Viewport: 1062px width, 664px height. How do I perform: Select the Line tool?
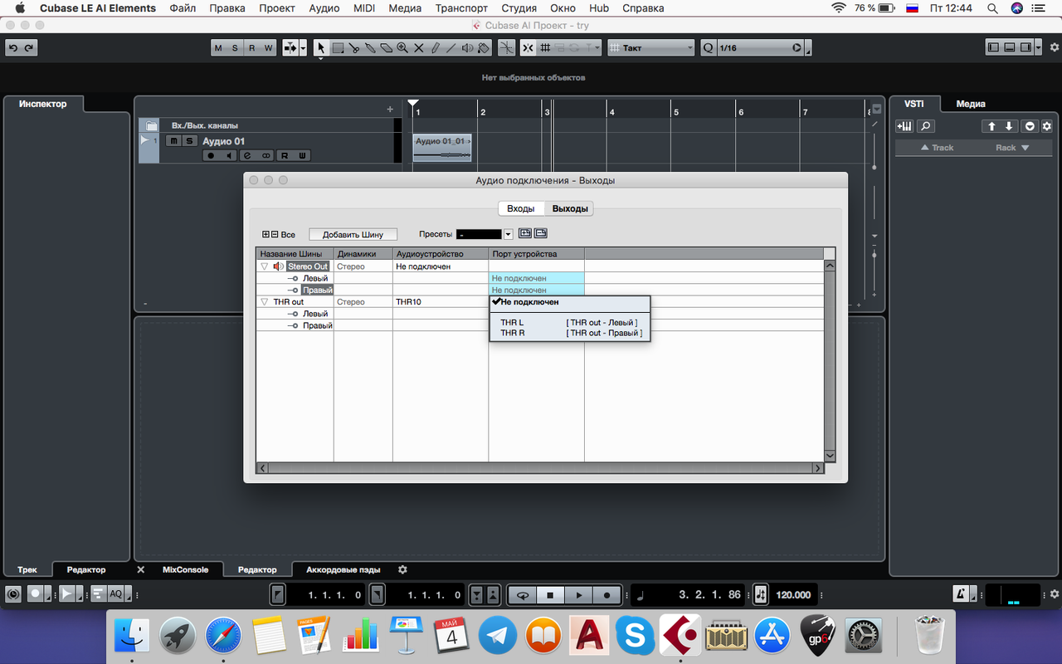tap(451, 48)
